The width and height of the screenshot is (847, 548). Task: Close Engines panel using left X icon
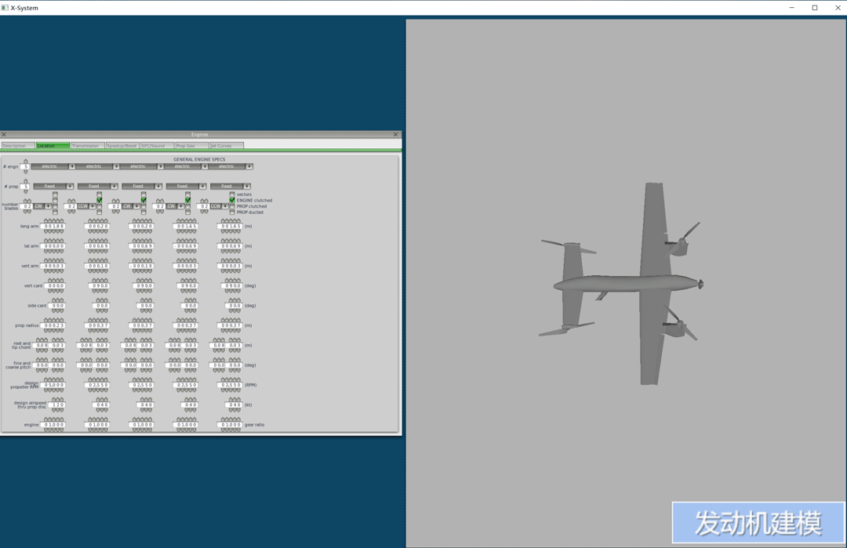tap(4, 135)
